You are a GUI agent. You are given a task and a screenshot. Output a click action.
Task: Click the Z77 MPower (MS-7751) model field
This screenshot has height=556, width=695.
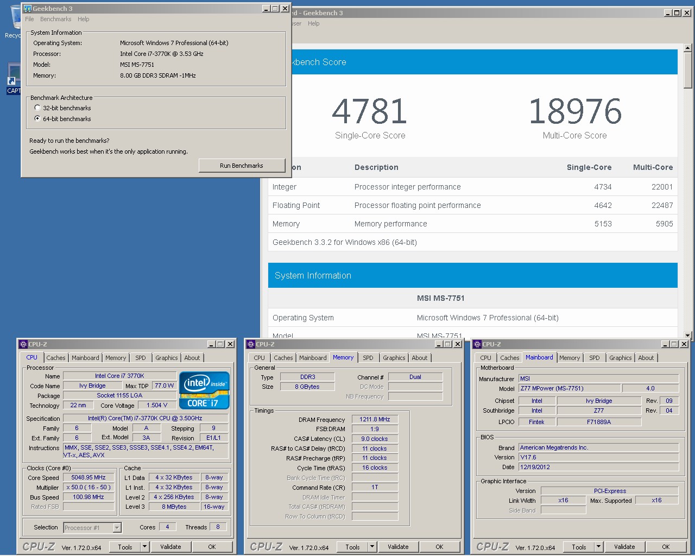570,388
